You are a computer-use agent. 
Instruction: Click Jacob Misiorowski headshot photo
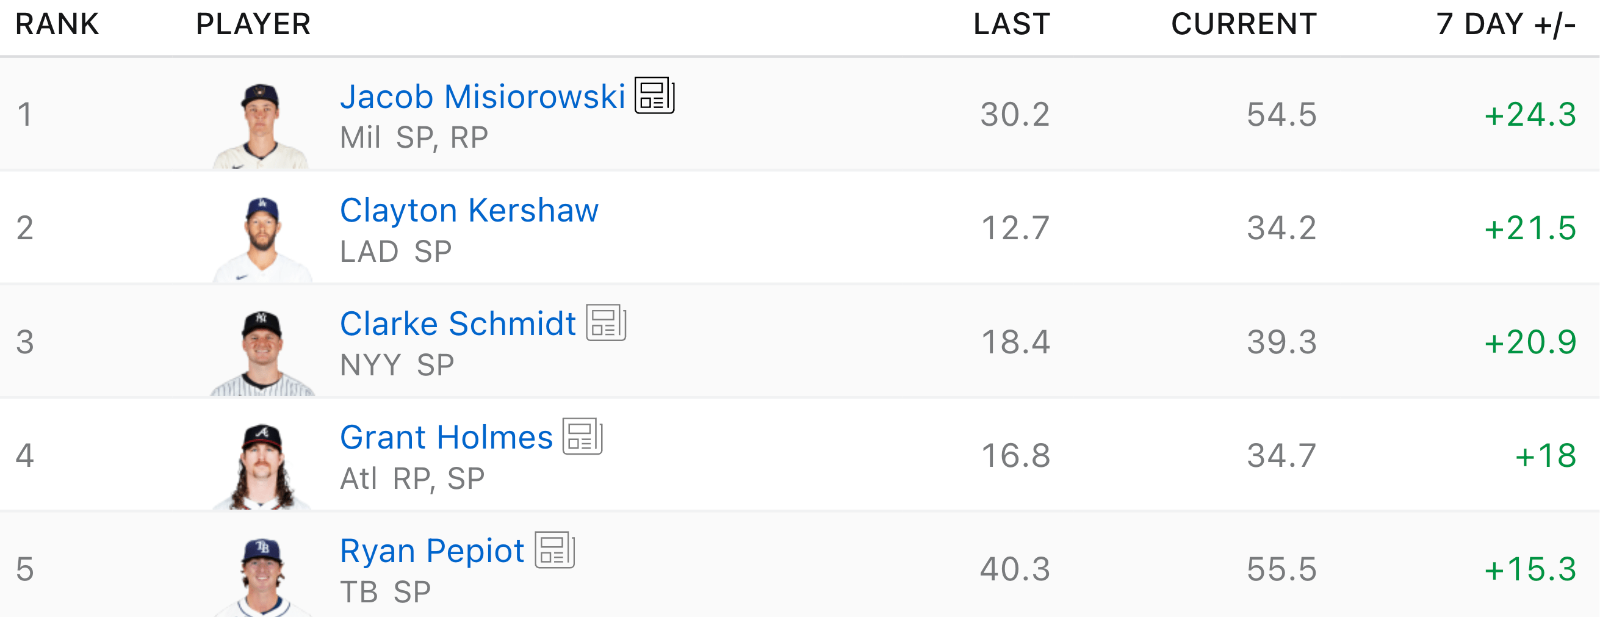point(261,125)
